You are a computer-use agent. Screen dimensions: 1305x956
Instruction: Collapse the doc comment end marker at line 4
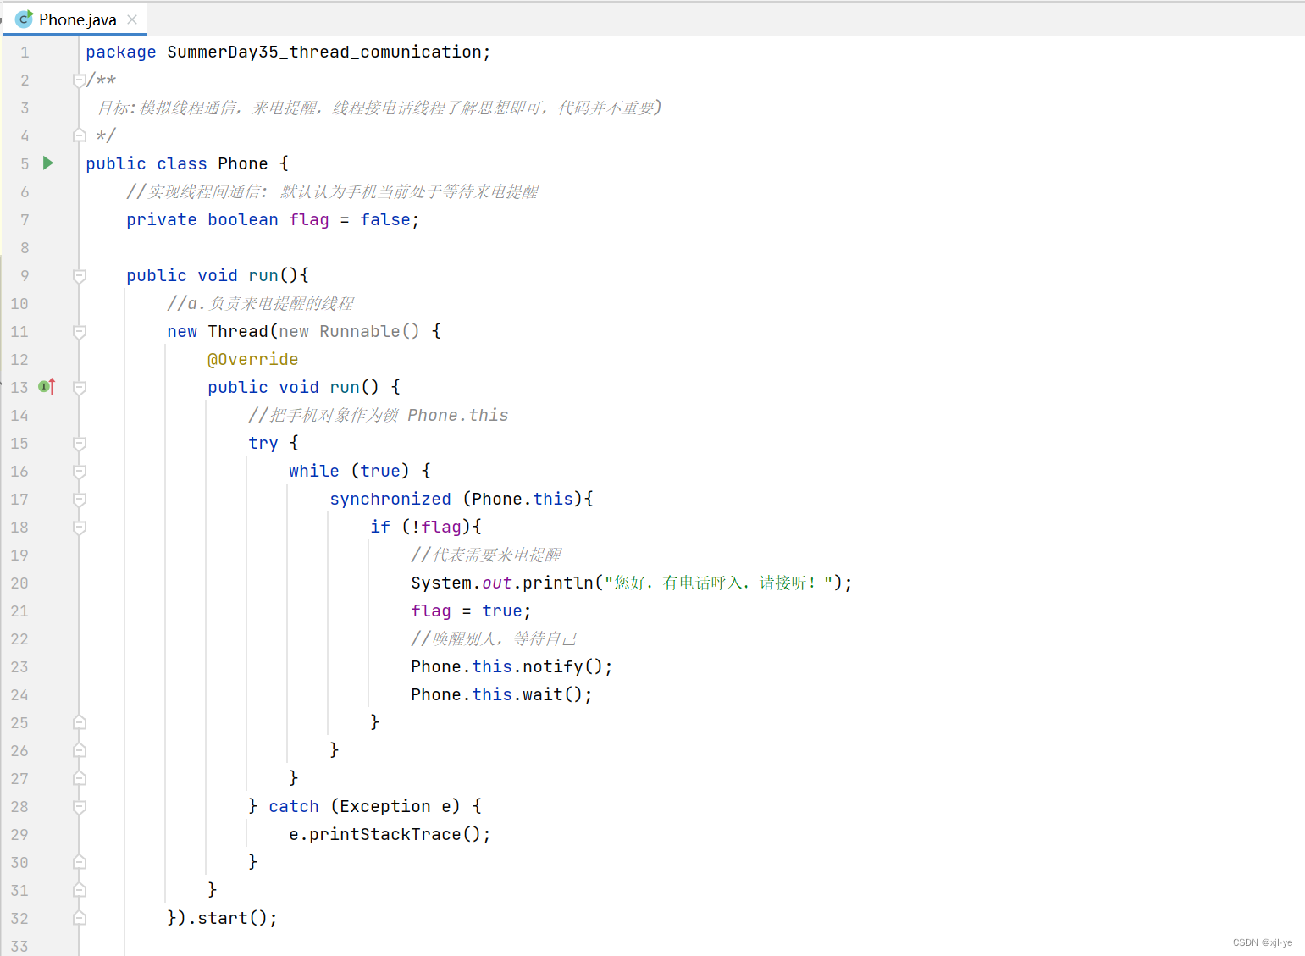(x=79, y=135)
